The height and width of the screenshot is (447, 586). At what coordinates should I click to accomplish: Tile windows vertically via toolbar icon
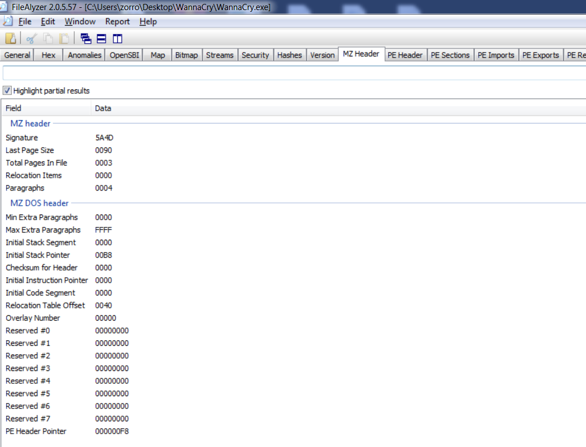tap(117, 38)
